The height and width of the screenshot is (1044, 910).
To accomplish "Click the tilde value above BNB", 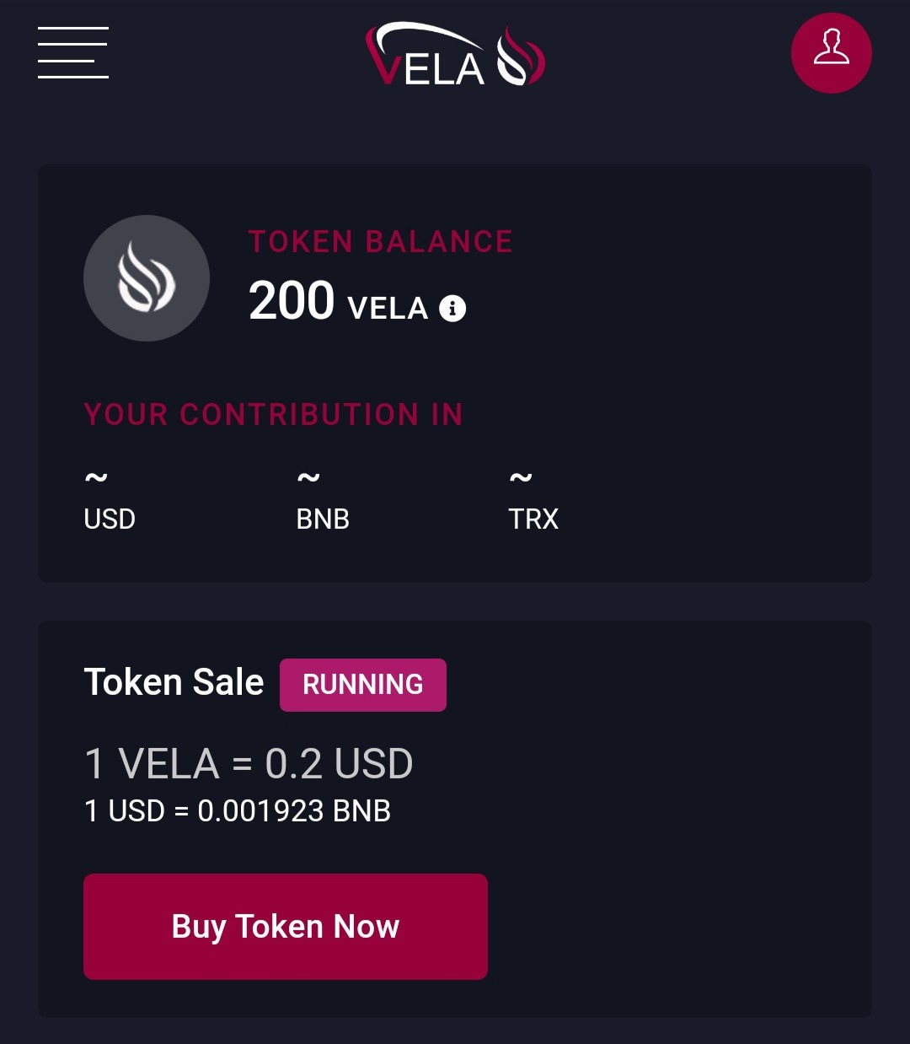I will [308, 478].
